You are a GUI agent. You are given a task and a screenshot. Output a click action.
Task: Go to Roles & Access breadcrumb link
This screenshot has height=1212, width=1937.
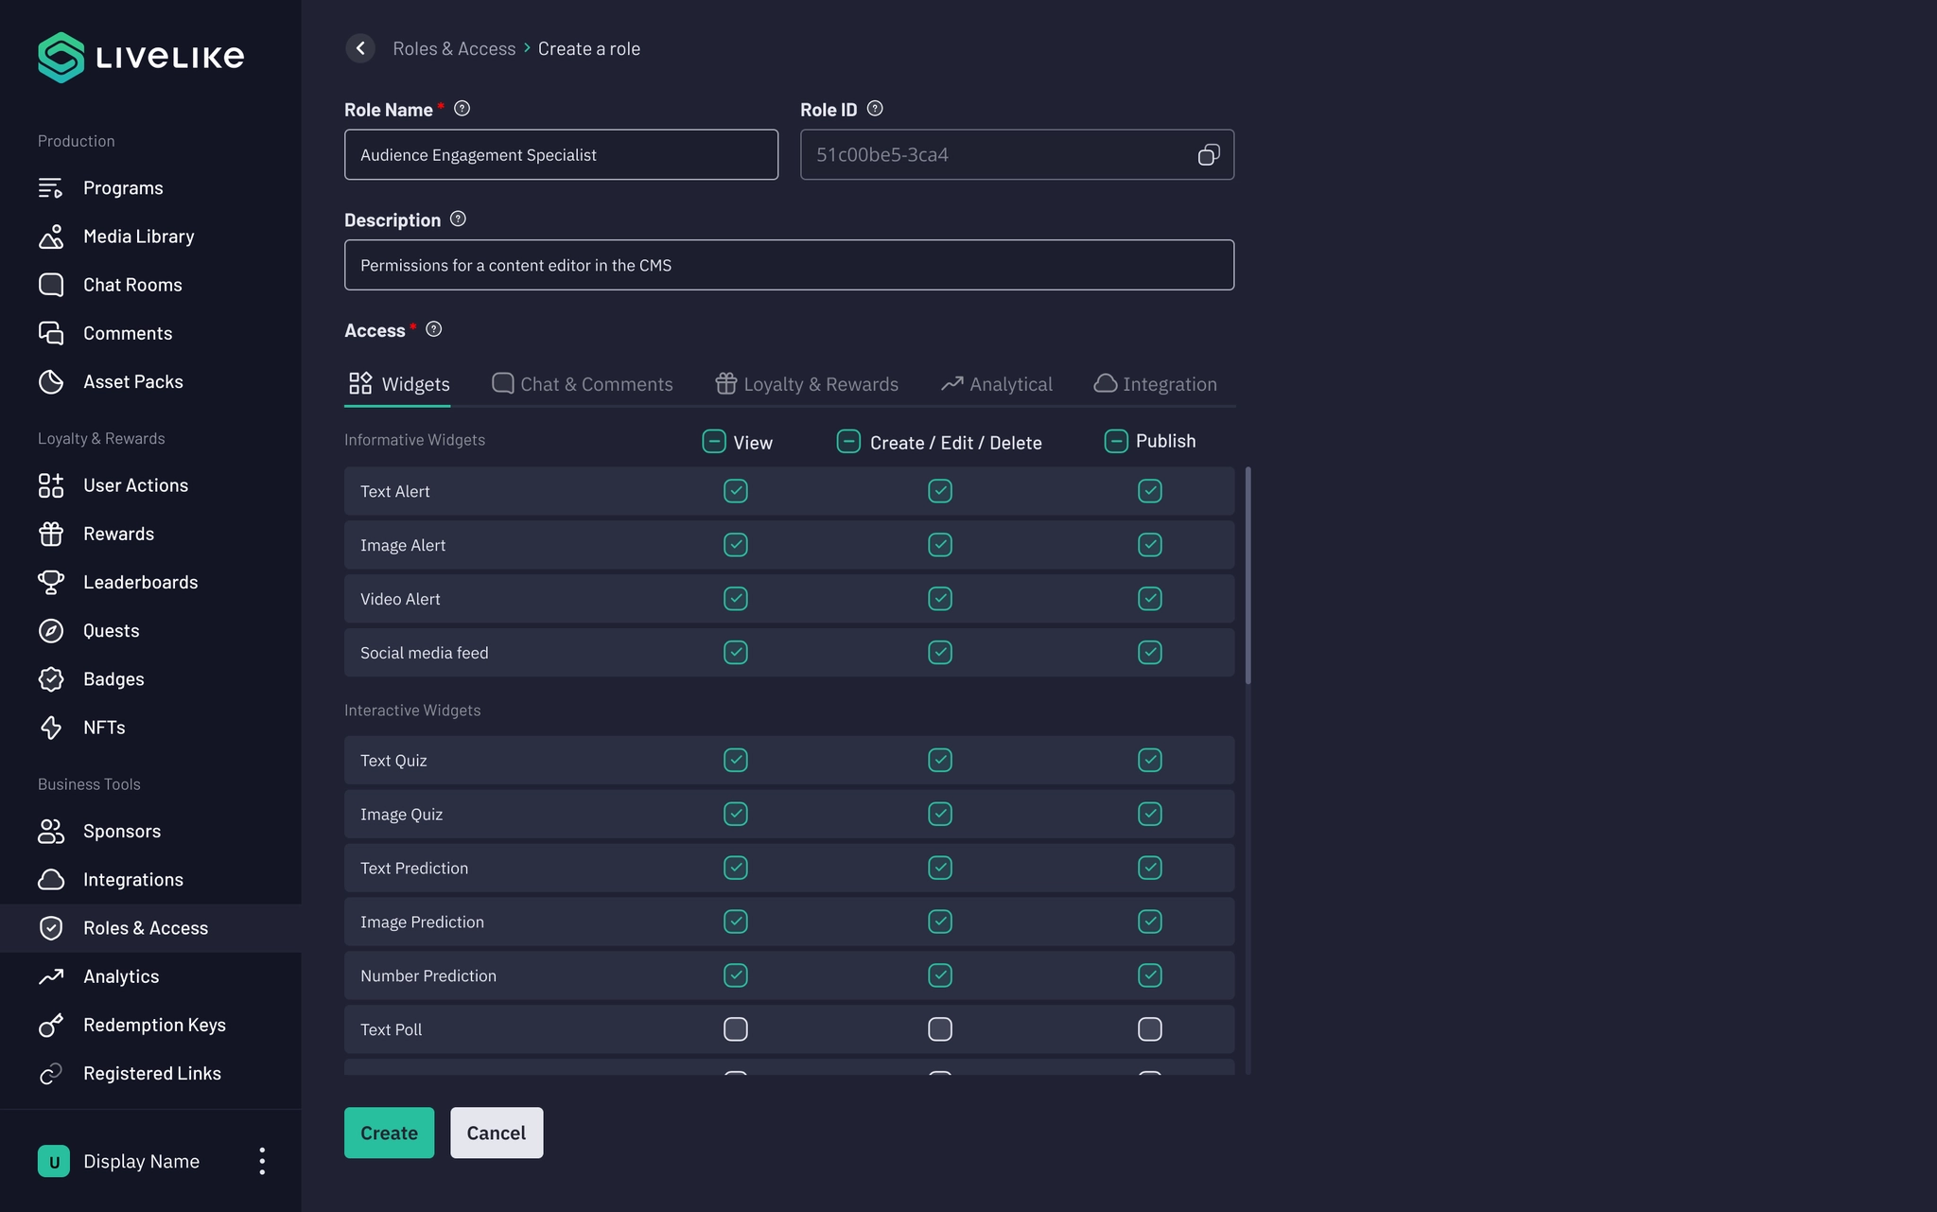(x=454, y=48)
